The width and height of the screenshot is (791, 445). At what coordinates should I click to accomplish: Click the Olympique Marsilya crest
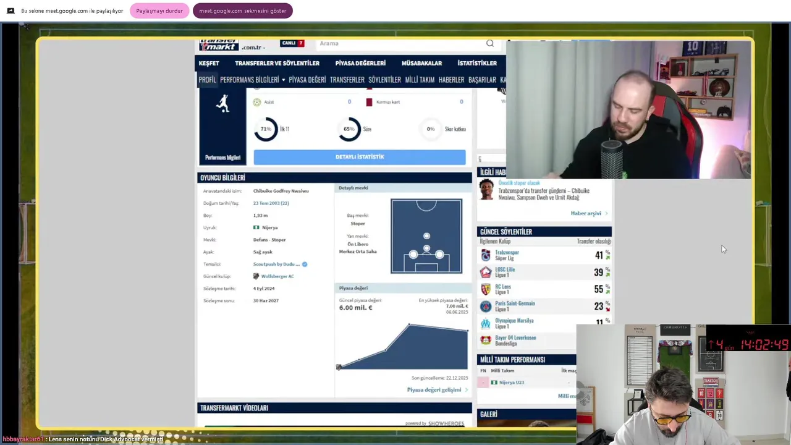486,323
